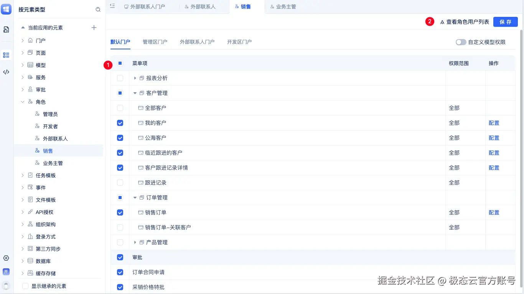
Task: Click the 页面 pages icon in tree
Action: click(x=30, y=53)
